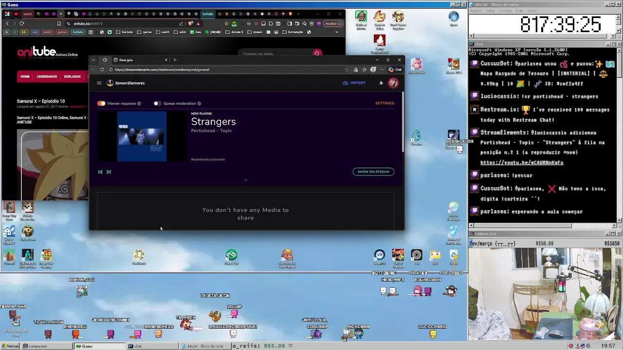
Task: Open media request SETTINGS
Action: point(385,103)
